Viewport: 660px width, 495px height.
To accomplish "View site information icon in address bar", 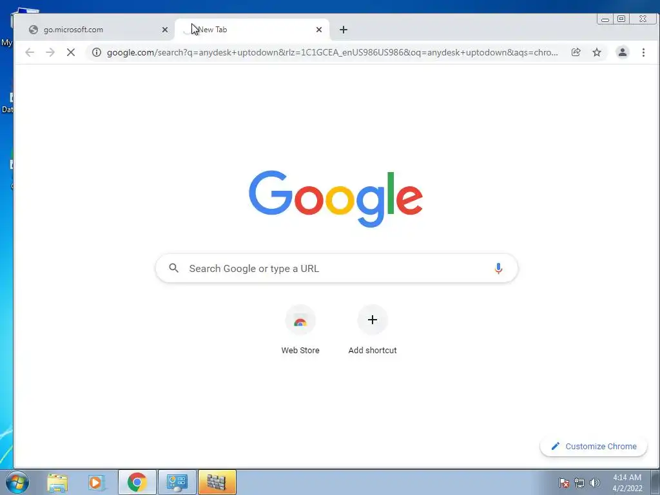I will click(97, 52).
